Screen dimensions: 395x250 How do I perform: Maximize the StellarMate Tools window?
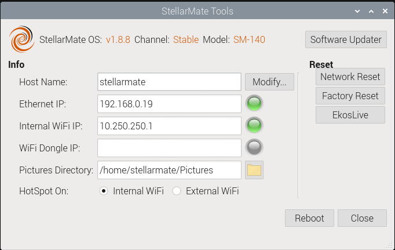point(371,11)
